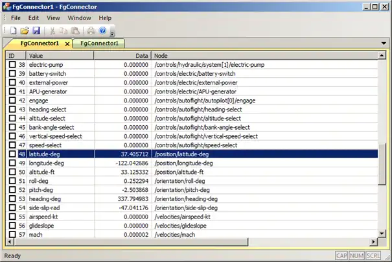The width and height of the screenshot is (392, 262).
Task: Sort by the Node column header
Action: coord(265,56)
